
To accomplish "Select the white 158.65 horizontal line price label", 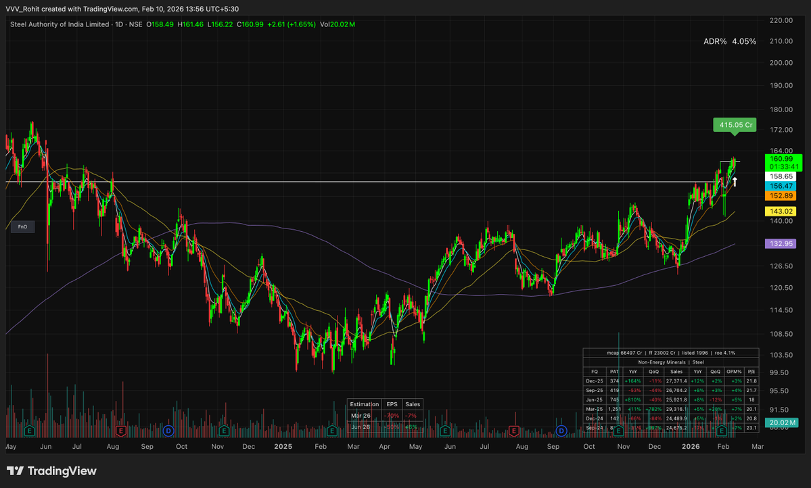I will click(781, 177).
